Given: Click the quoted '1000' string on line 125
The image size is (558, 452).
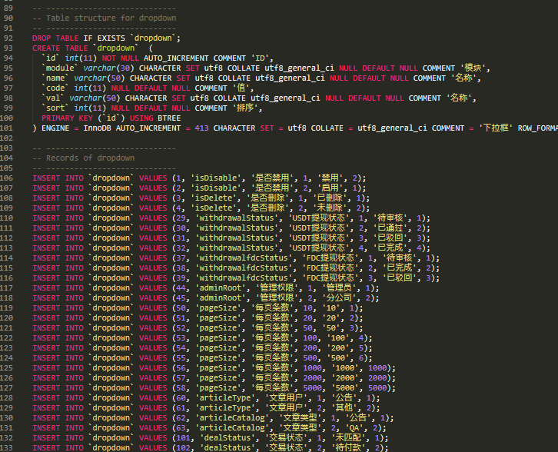Looking at the screenshot, I should (346, 367).
